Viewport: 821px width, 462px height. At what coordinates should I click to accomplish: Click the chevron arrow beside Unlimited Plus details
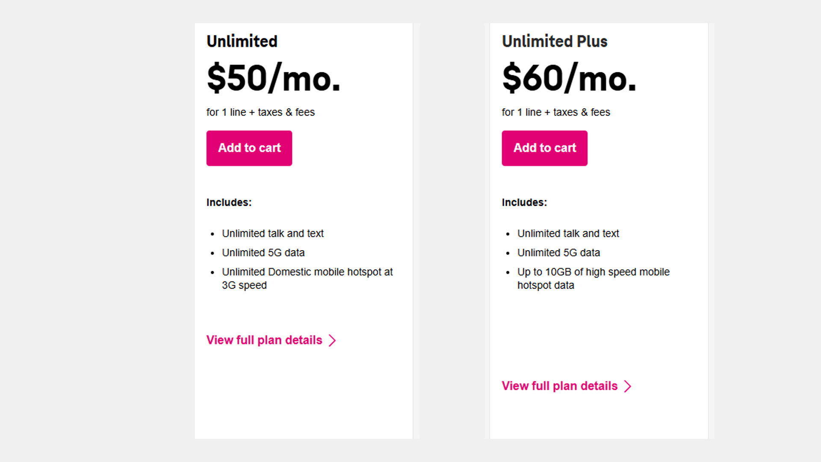[628, 386]
